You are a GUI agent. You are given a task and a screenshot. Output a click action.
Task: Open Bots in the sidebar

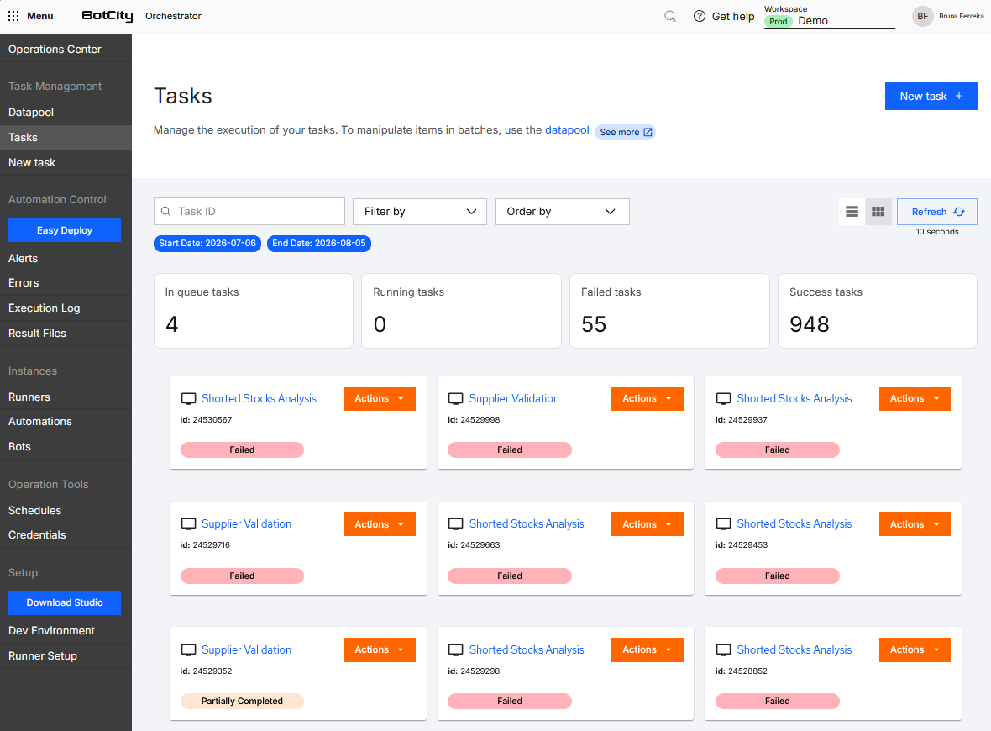click(66, 446)
